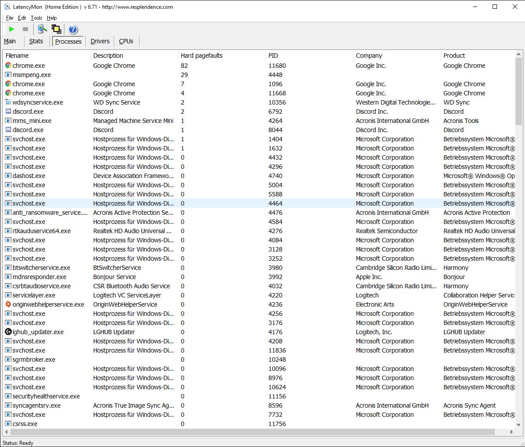The image size is (525, 447).
Task: Open the Help menu
Action: click(x=52, y=18)
